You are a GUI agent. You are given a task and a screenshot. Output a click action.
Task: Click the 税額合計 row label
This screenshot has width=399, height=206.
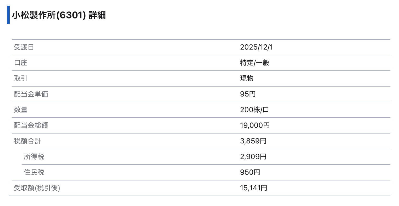pos(27,141)
